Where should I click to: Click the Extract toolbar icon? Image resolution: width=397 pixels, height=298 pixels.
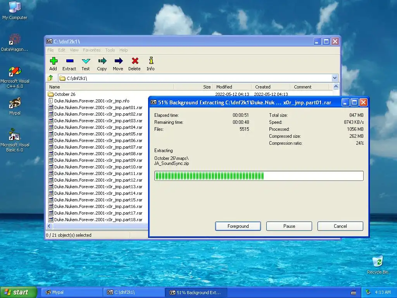click(70, 61)
